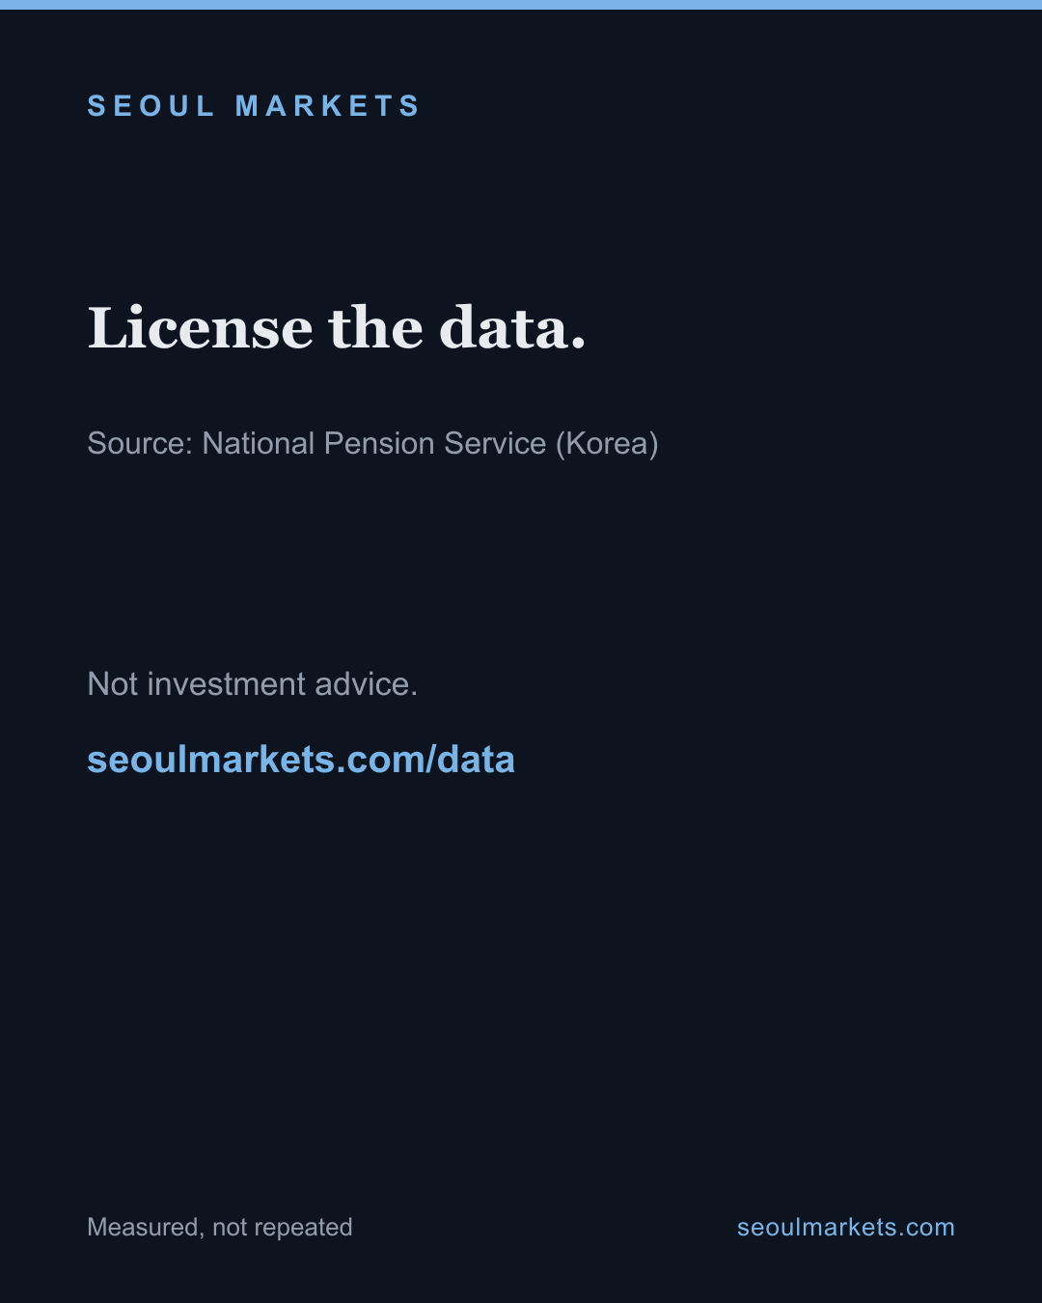
Task: Select the 'License the data.' headline
Action: 337,328
